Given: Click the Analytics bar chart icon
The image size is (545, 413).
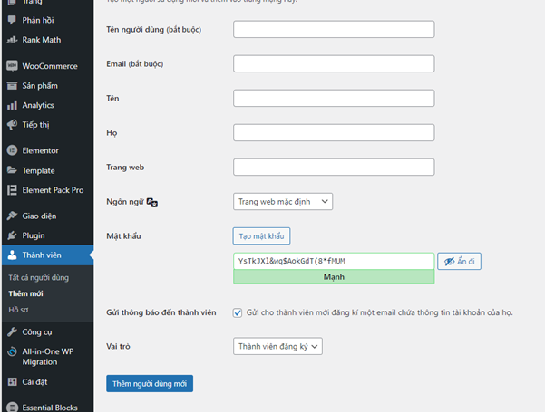Looking at the screenshot, I should tap(12, 105).
